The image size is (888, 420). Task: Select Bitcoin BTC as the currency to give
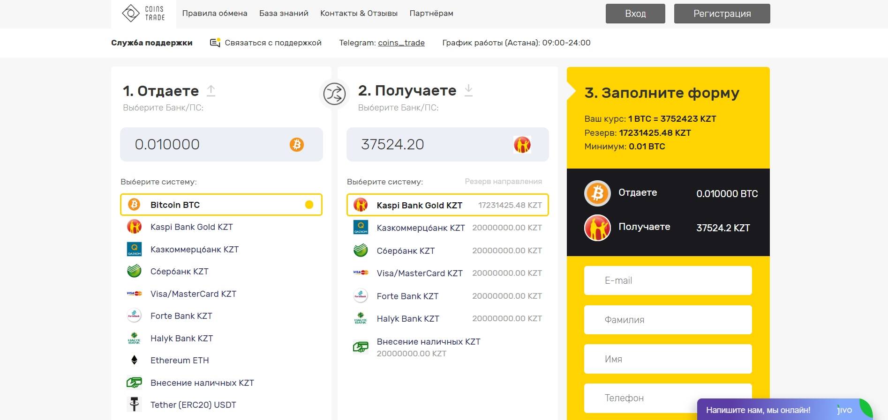point(221,205)
